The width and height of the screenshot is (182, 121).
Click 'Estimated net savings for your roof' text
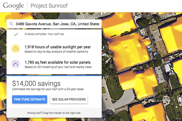[x=48, y=89]
